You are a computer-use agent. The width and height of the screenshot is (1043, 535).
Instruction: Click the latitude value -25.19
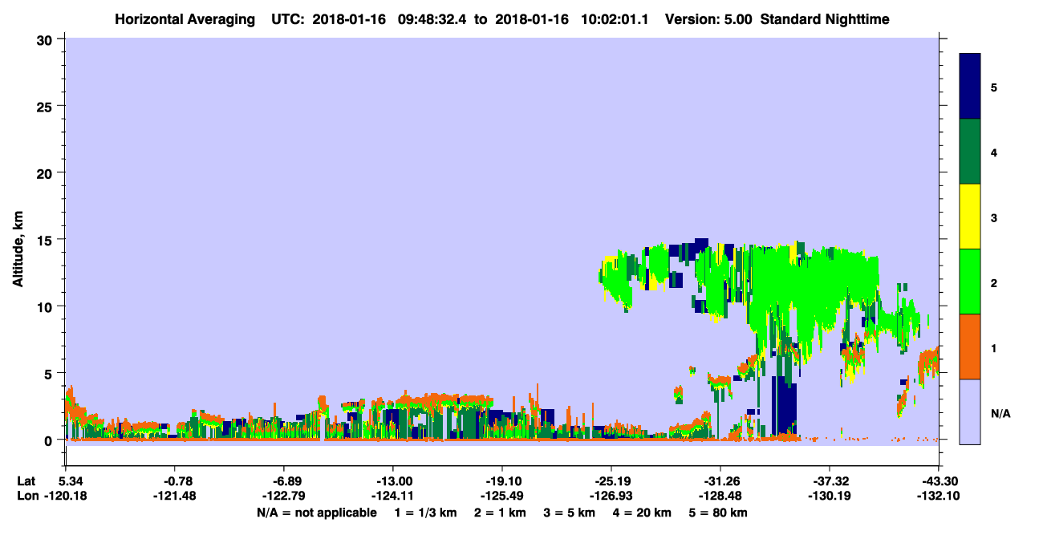(x=611, y=481)
